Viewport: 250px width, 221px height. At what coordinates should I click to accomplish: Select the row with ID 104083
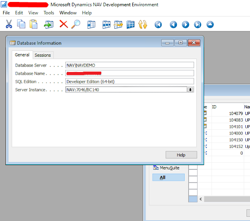(x=227, y=120)
